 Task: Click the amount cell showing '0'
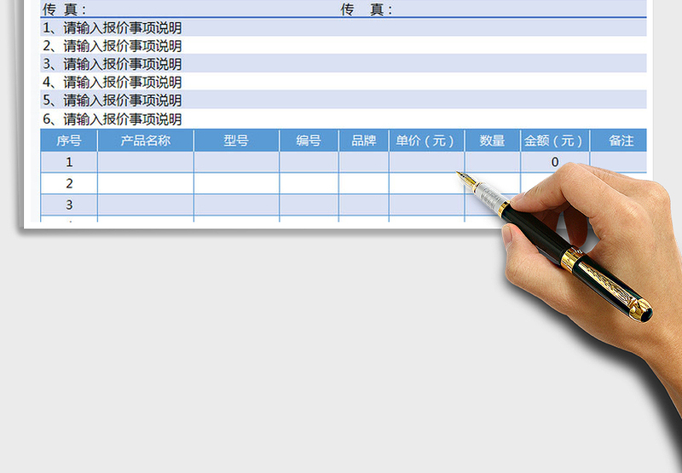point(555,162)
